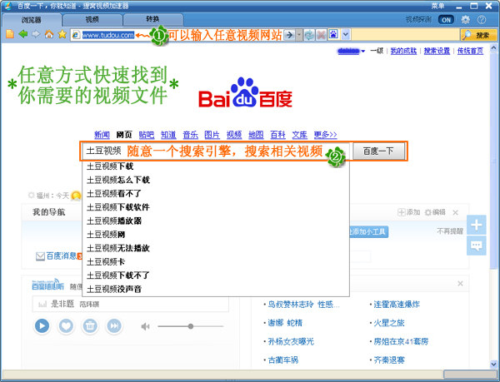Open the home page icon
500x382 pixels.
coord(49,34)
